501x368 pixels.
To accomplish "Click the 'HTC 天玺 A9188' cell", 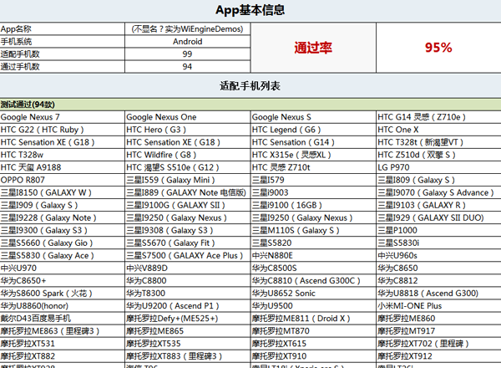I will (x=63, y=167).
